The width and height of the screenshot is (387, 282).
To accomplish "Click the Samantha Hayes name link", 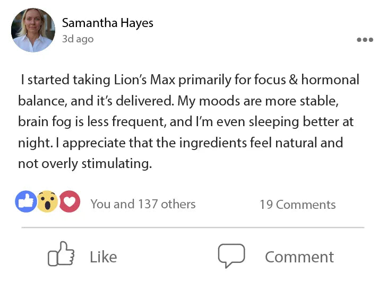I will (x=107, y=23).
